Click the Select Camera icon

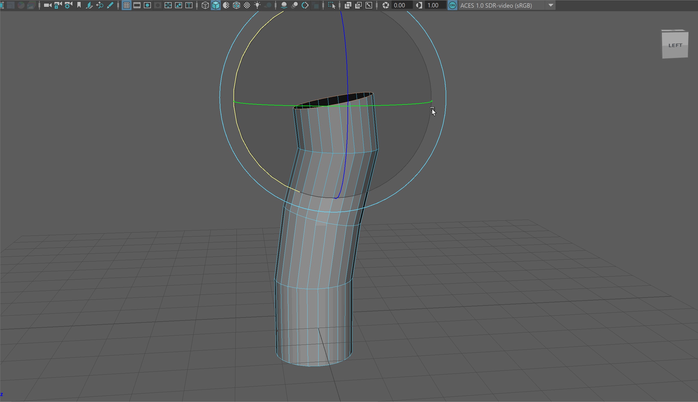coord(48,5)
